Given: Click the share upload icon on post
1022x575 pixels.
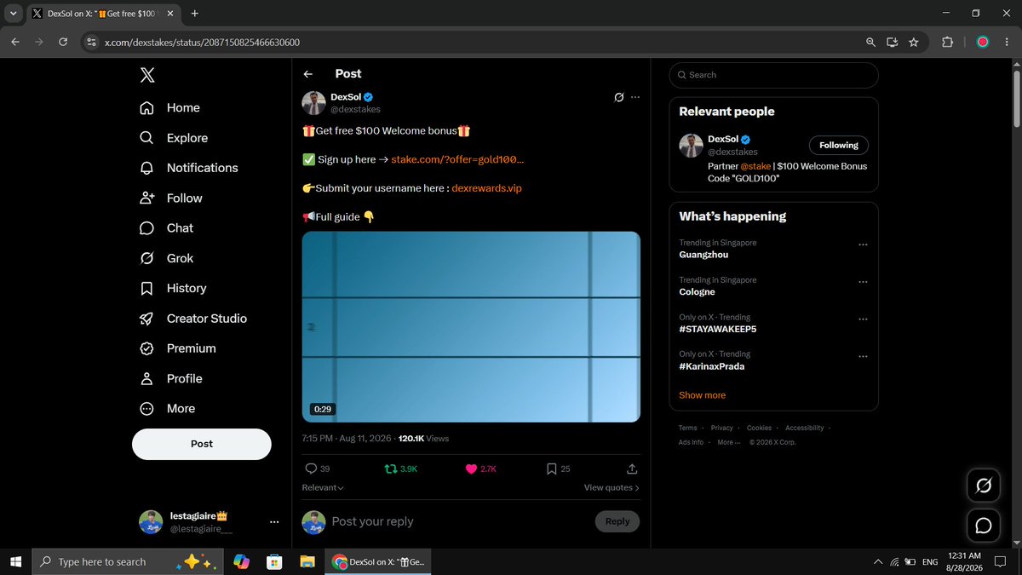Looking at the screenshot, I should pos(632,469).
